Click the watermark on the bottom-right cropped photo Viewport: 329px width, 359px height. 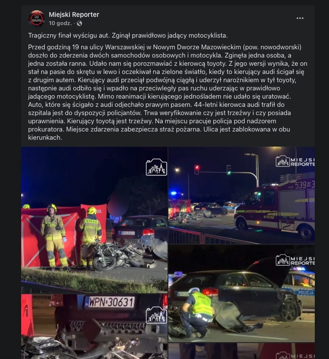[x=295, y=356]
